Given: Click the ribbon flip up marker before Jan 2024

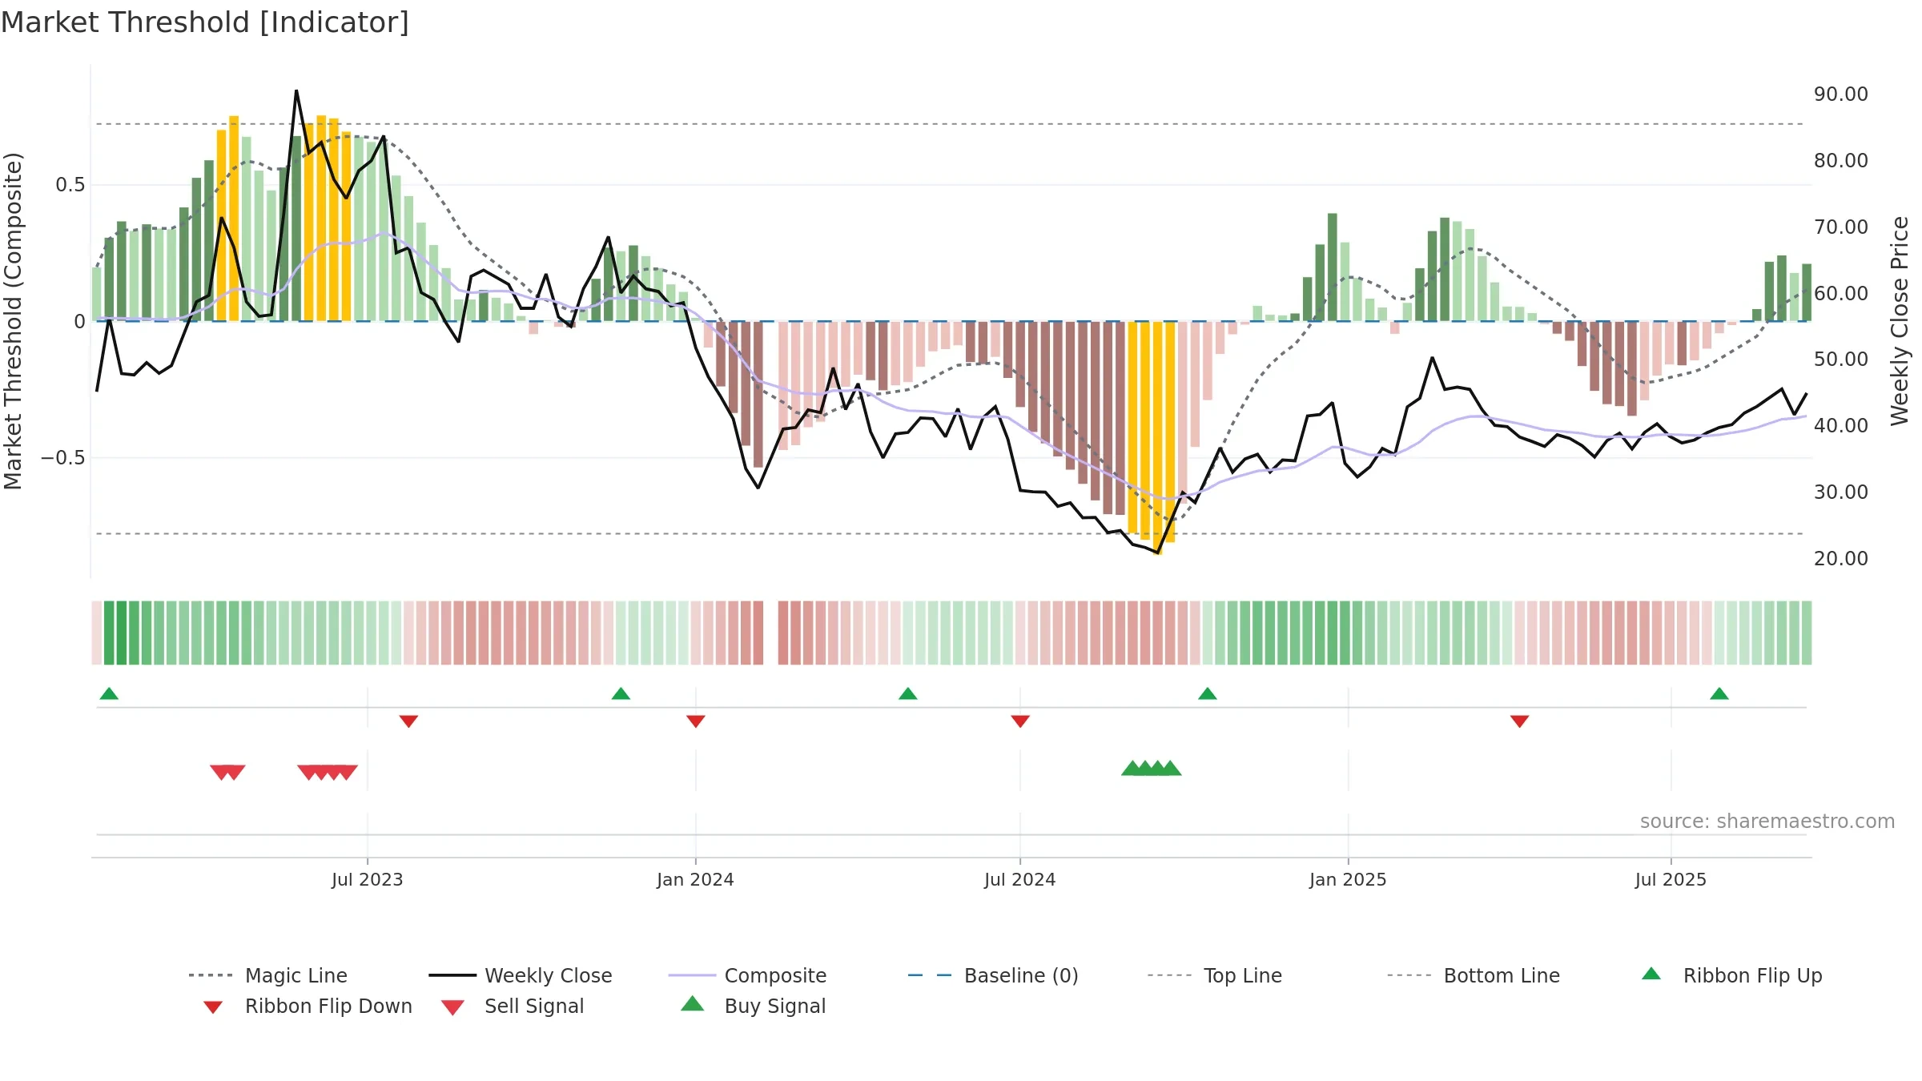Looking at the screenshot, I should (621, 693).
